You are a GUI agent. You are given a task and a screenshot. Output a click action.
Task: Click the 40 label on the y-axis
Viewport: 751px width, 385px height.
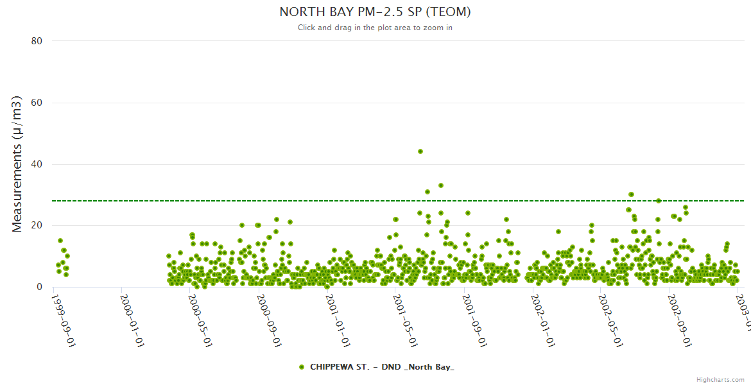coord(37,164)
